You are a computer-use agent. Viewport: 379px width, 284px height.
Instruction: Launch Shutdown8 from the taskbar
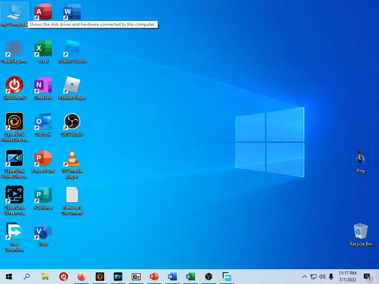(x=64, y=277)
